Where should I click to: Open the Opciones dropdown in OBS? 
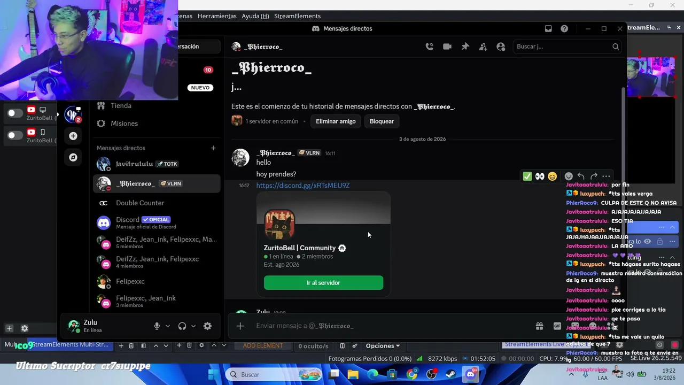pyautogui.click(x=383, y=346)
